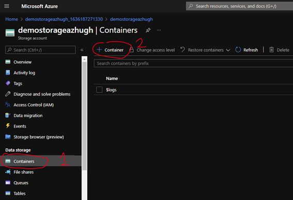Click the circular Refresh icon
Screen dimensions: 293x200
click(x=238, y=50)
